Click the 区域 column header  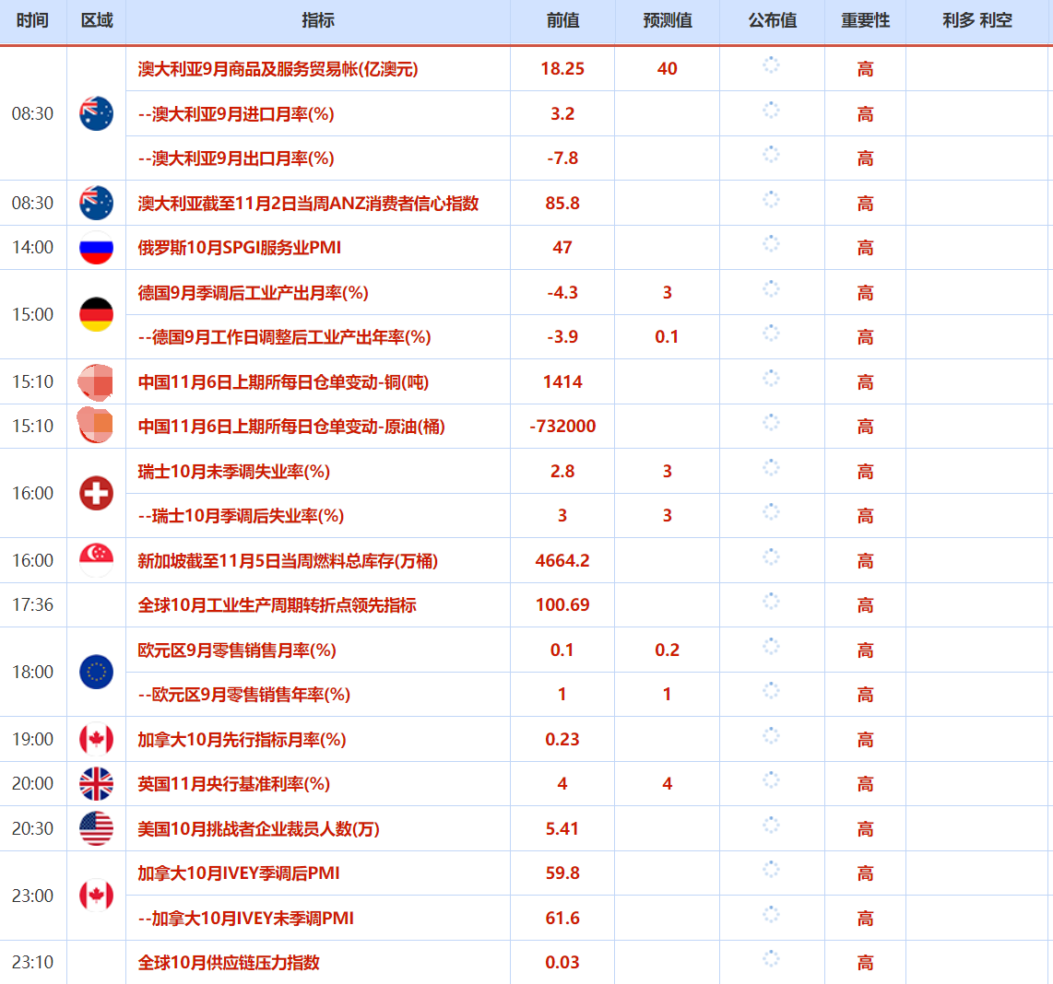click(x=97, y=21)
